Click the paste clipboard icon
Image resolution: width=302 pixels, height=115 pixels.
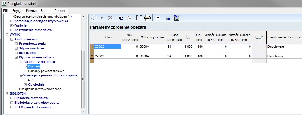(129, 18)
